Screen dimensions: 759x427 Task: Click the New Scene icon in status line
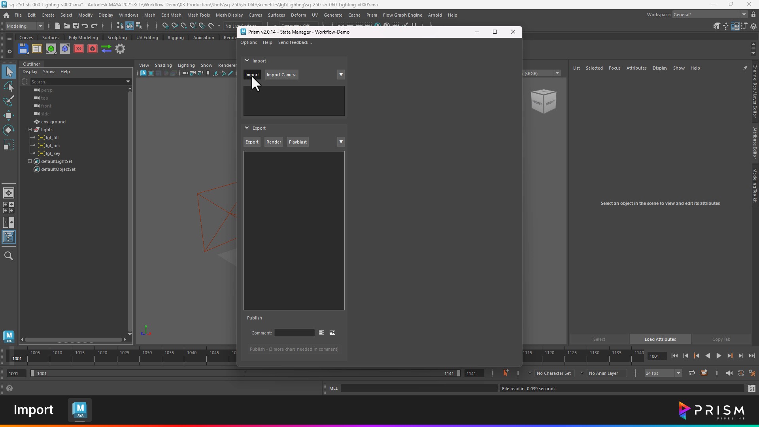coord(58,26)
